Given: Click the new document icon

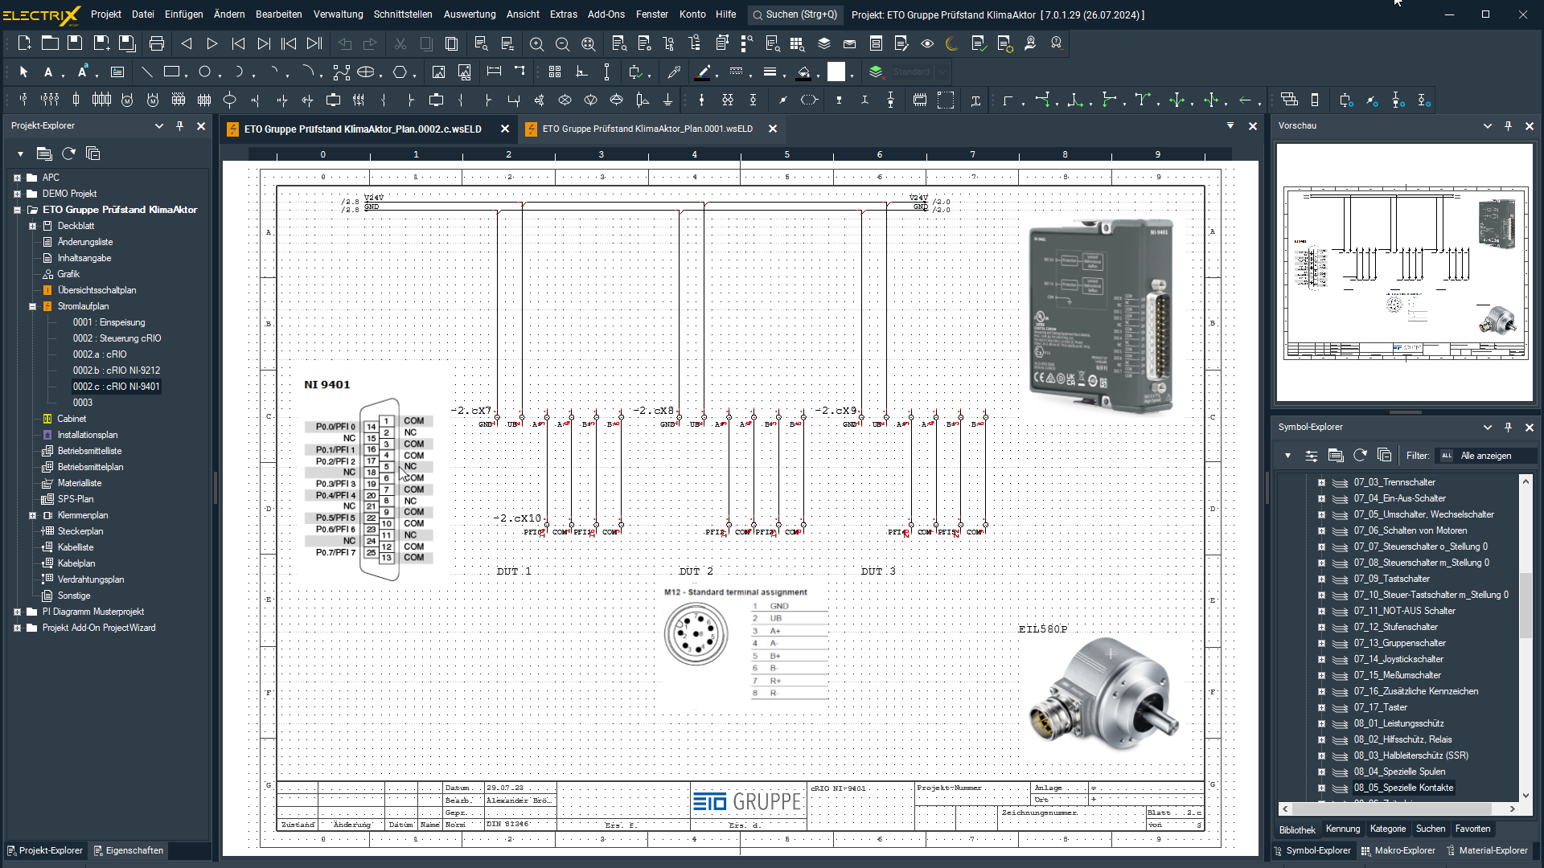Looking at the screenshot, I should (x=24, y=43).
